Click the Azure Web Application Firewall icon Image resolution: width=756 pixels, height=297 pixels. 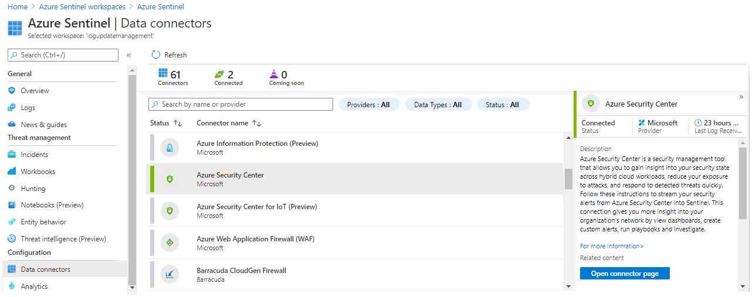pyautogui.click(x=169, y=243)
